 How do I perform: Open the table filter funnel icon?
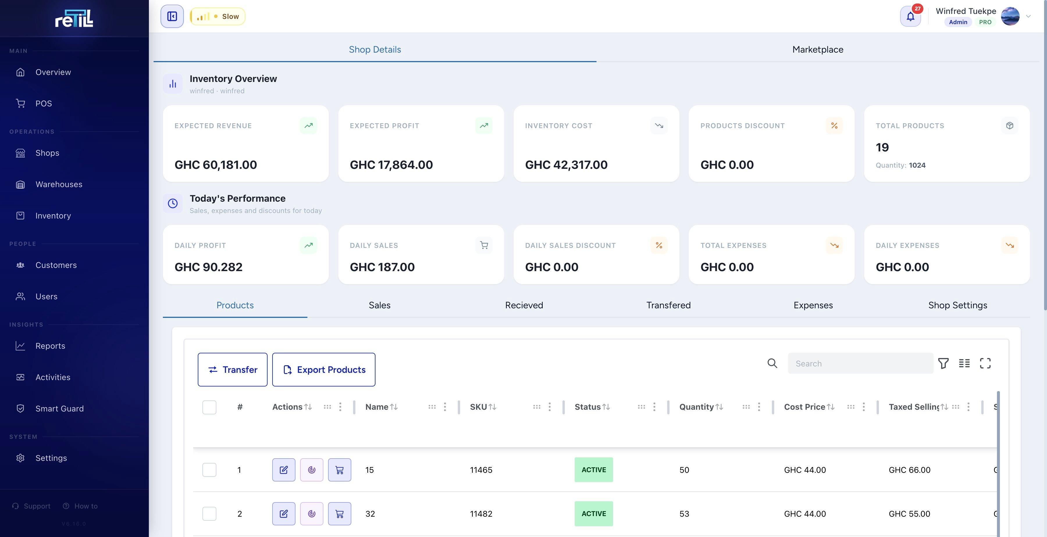pyautogui.click(x=943, y=363)
